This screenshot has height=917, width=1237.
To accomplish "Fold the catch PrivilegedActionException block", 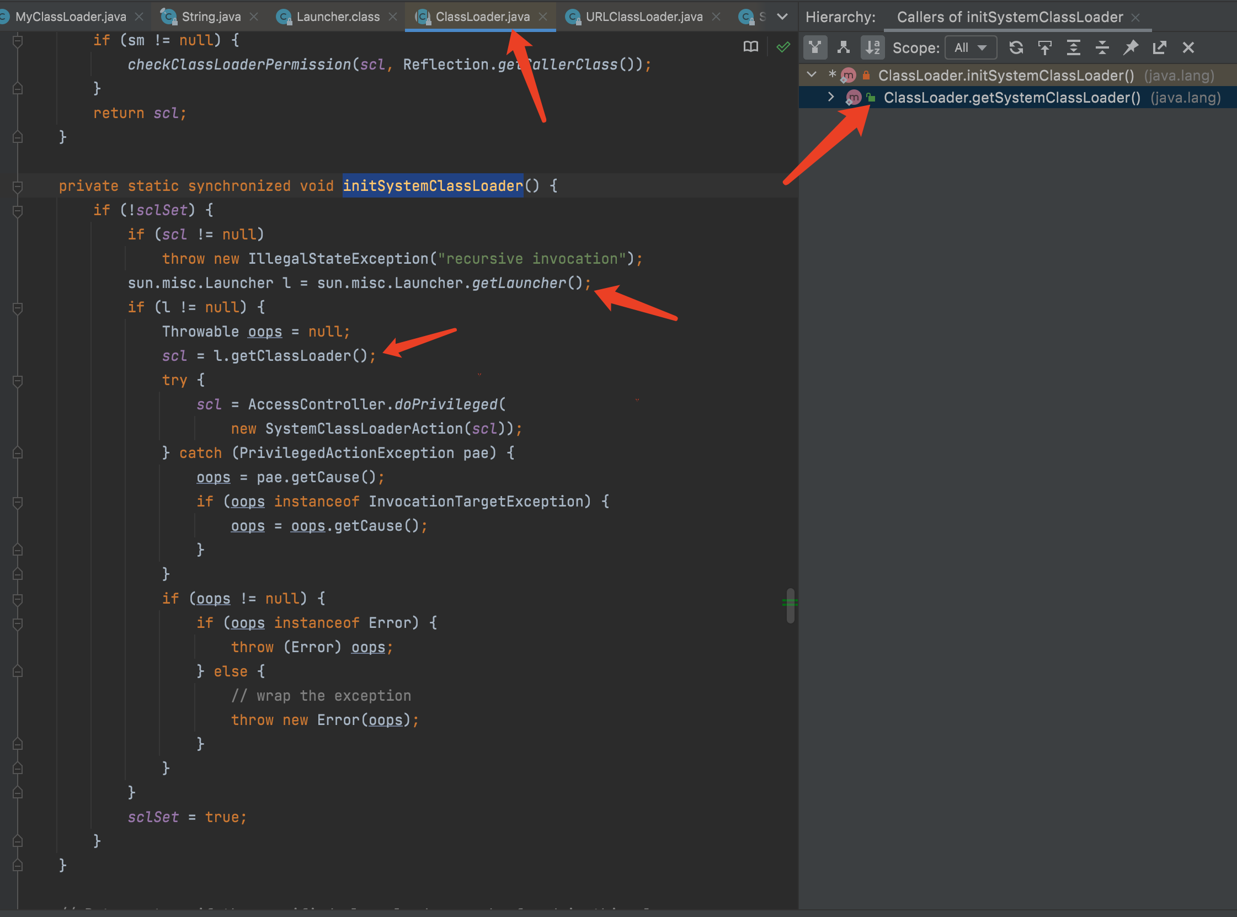I will [x=18, y=453].
